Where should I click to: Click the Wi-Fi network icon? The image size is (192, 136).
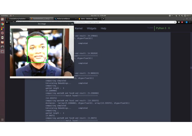coord(179,16)
